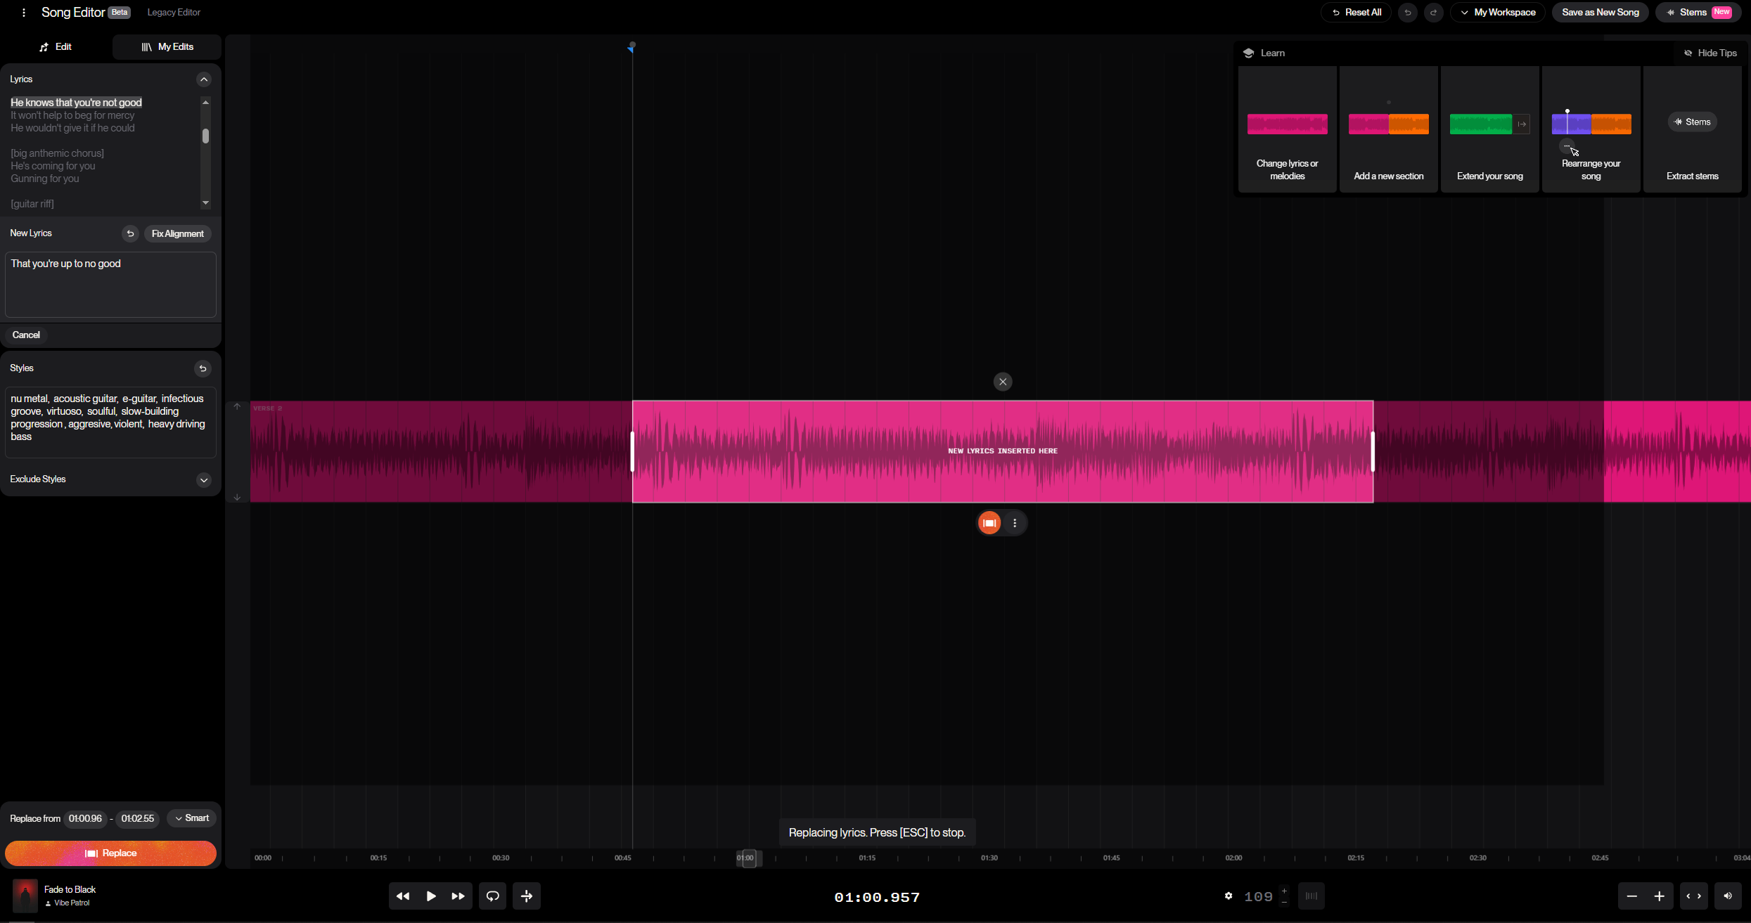
Task: Click the replace end time 01:02.55
Action: [x=137, y=819]
